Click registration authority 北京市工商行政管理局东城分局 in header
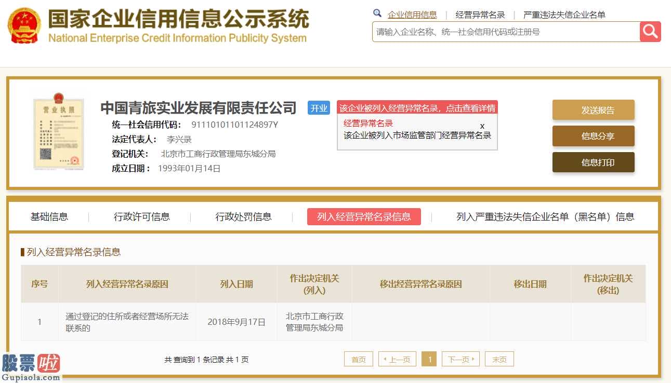 (218, 154)
